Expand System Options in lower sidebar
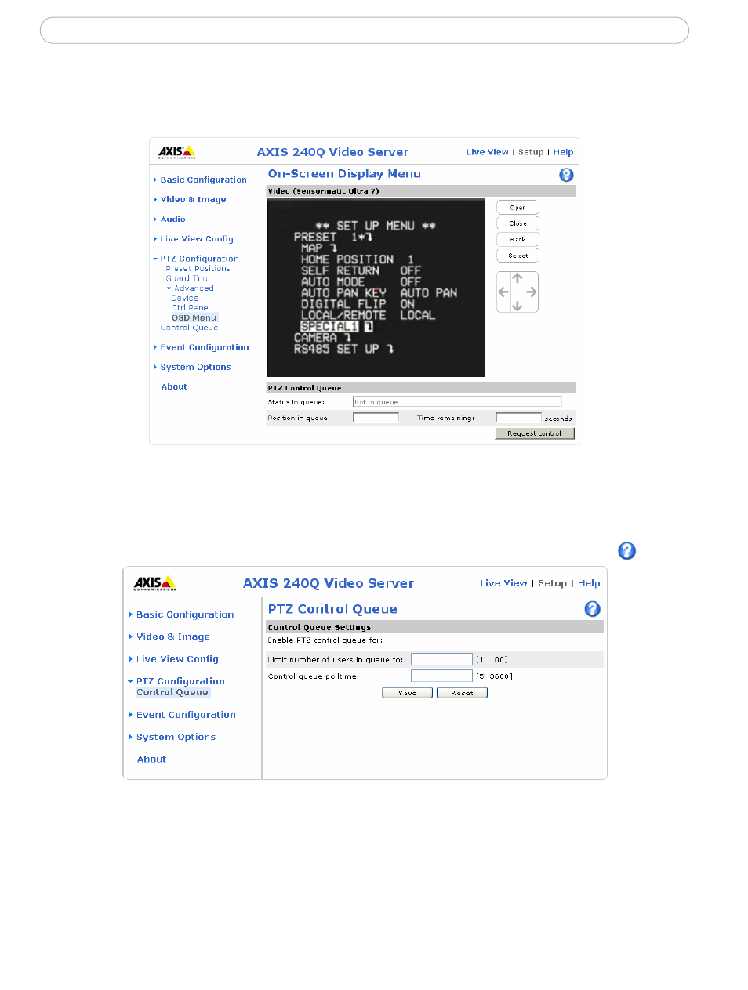 pyautogui.click(x=176, y=737)
